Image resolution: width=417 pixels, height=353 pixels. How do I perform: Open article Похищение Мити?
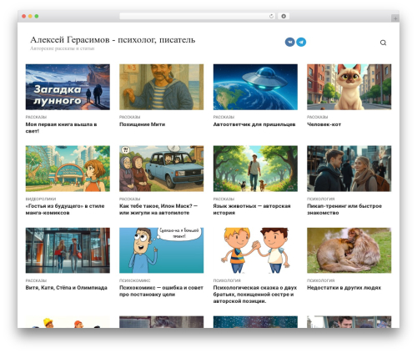click(x=142, y=124)
